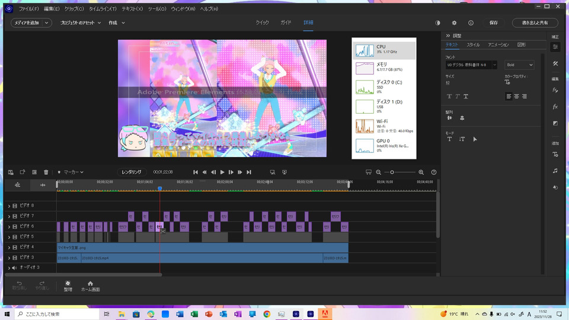Screen dimensions: 569x320
Task: Click the settings gear icon in header
Action: pyautogui.click(x=454, y=23)
